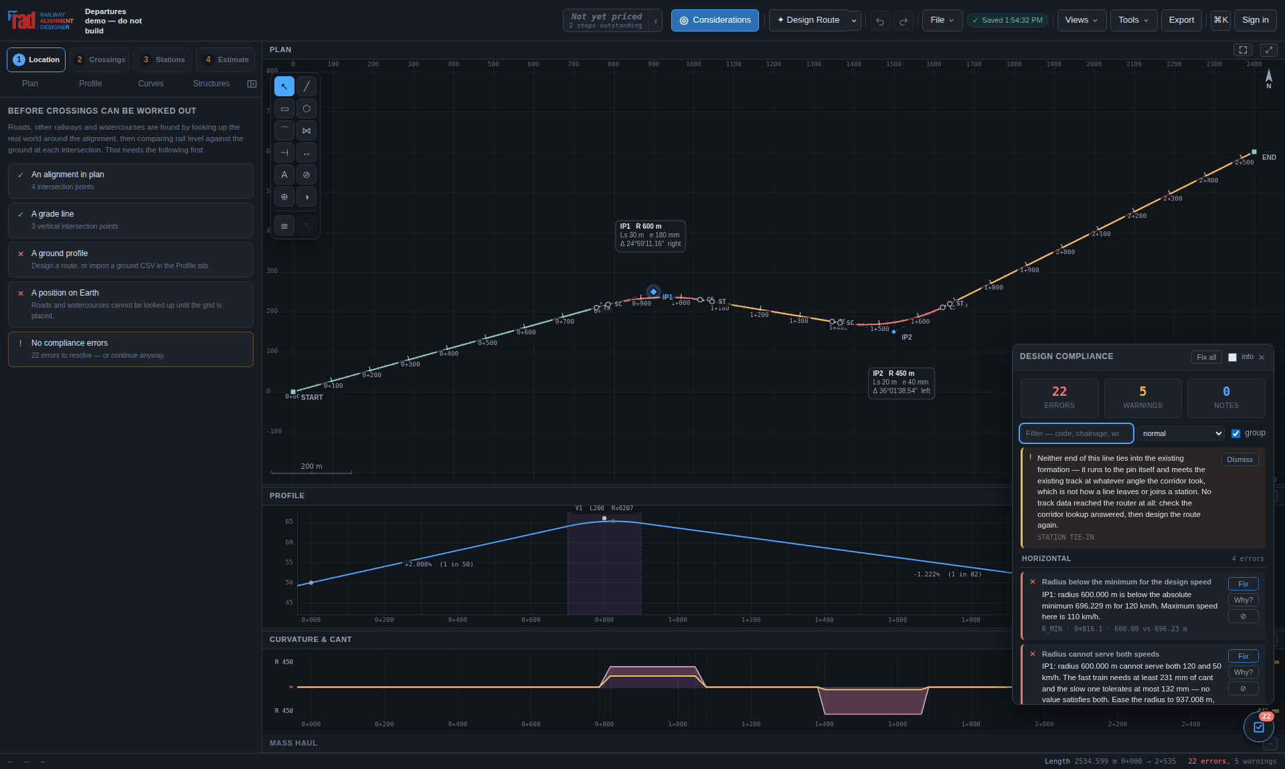
Task: Toggle the sidebar panel layout icon
Action: pos(252,84)
